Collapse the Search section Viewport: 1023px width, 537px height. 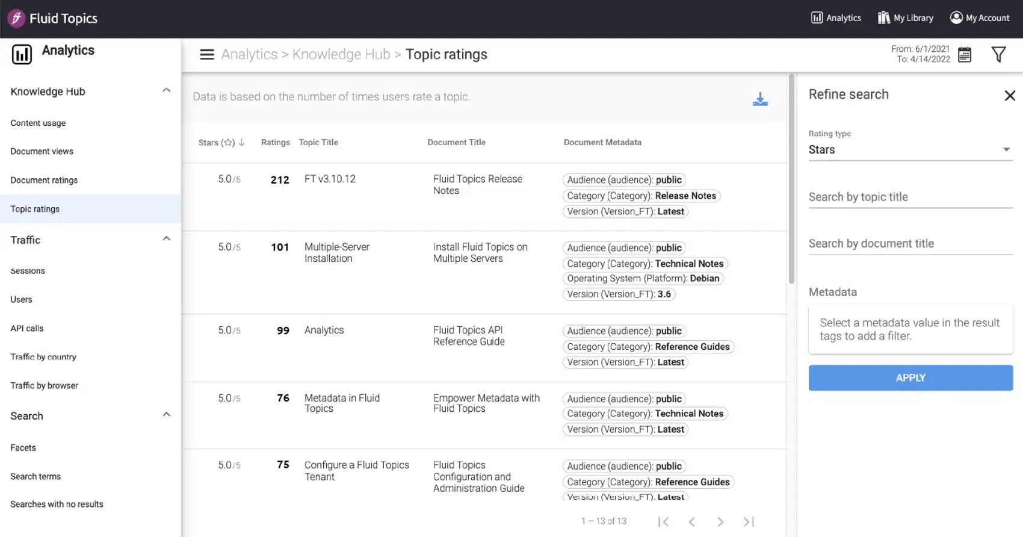coord(167,415)
